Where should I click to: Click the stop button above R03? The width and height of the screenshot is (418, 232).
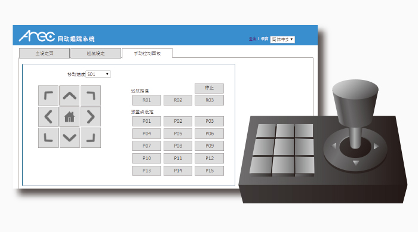pyautogui.click(x=209, y=88)
